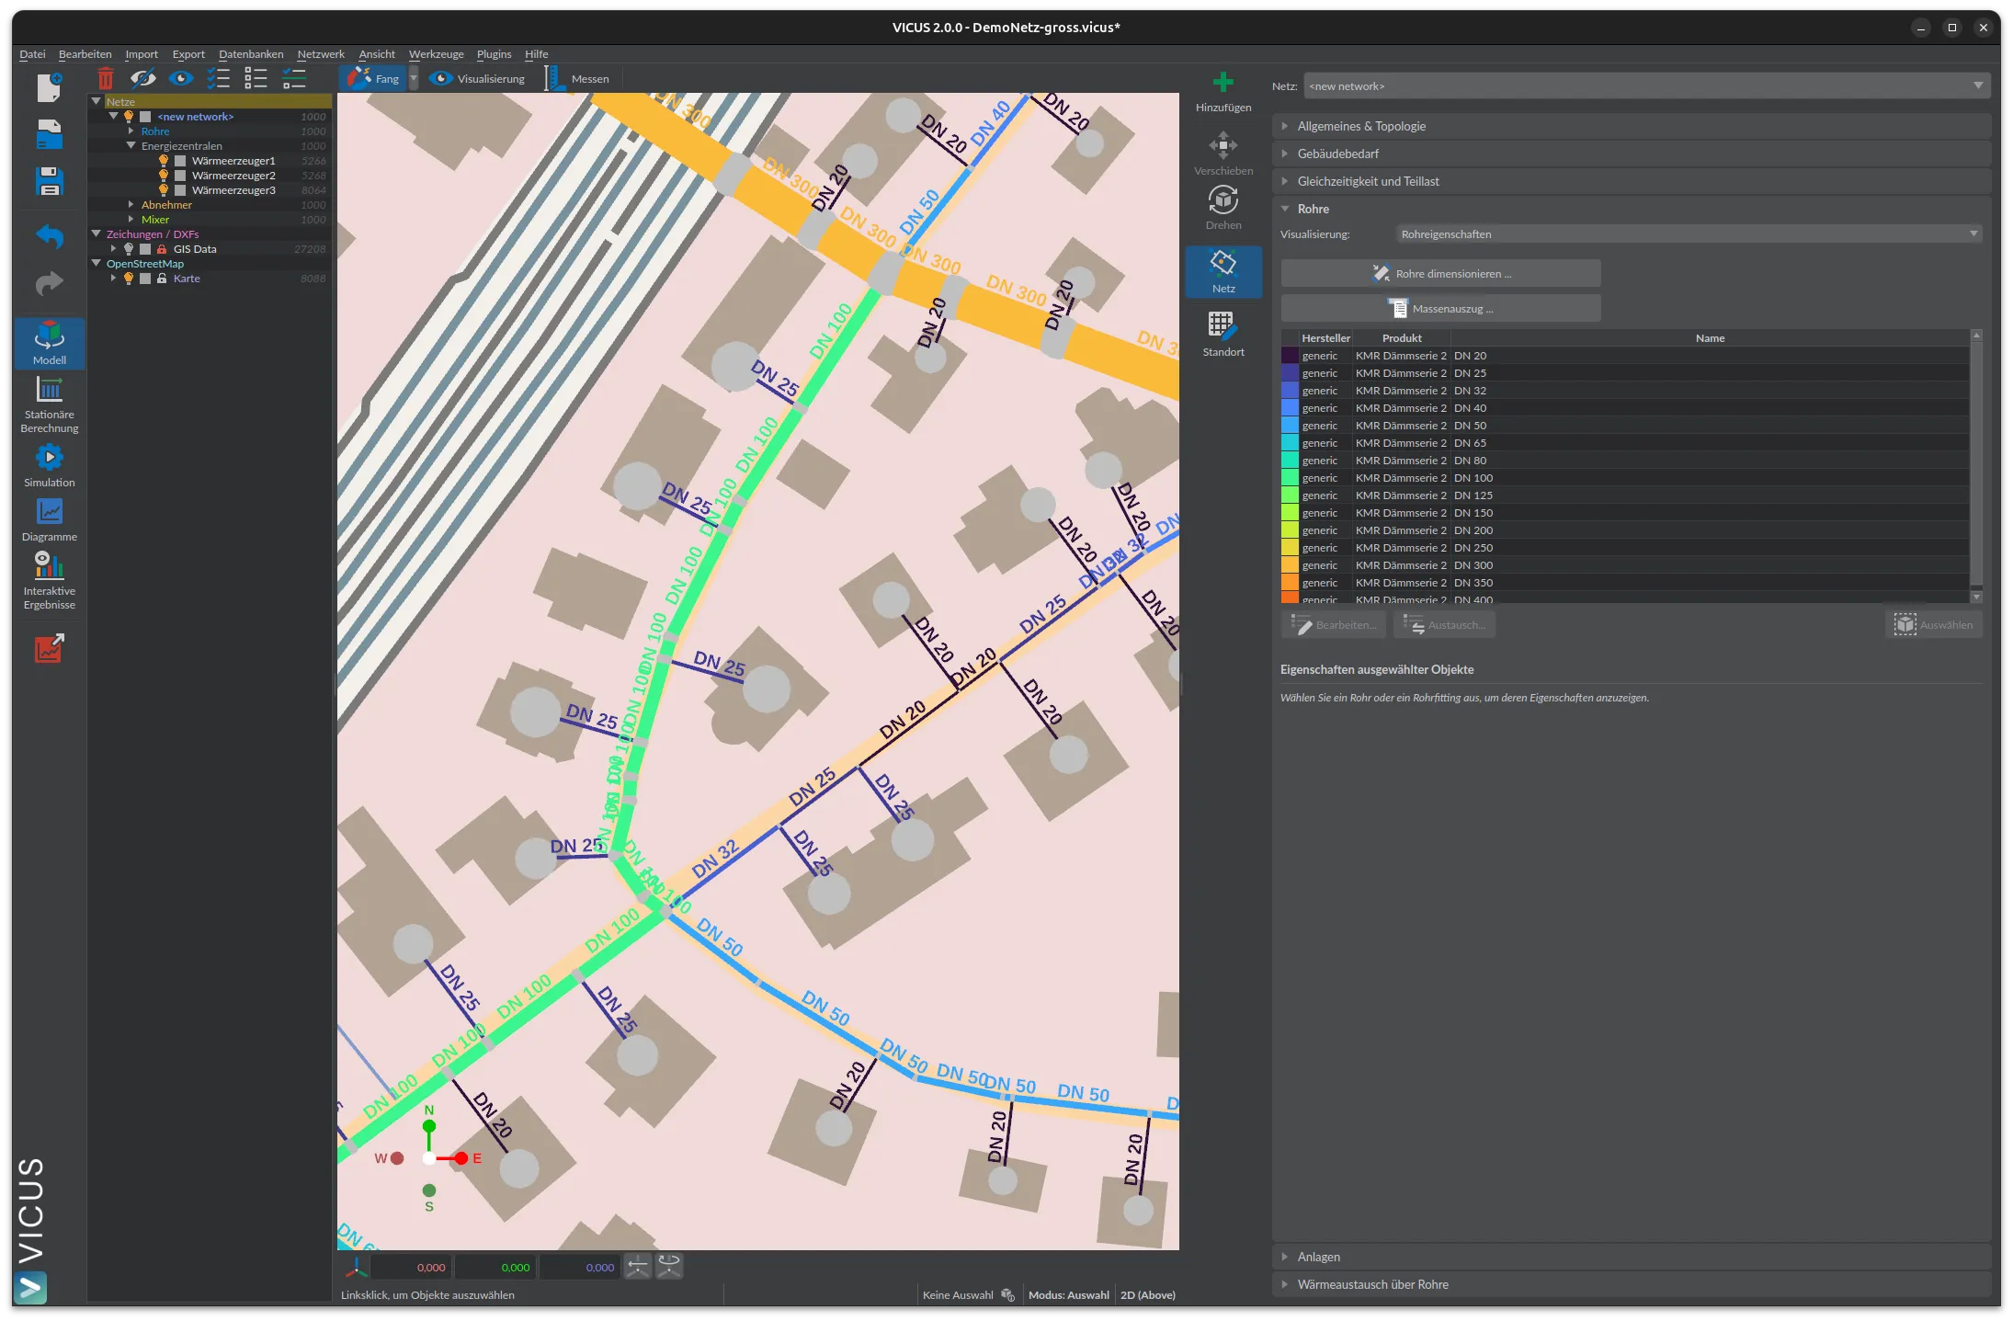Open Interaktive Ergebnisse
The width and height of the screenshot is (2013, 1321).
(x=50, y=580)
